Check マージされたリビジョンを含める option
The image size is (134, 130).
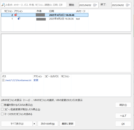2,114
